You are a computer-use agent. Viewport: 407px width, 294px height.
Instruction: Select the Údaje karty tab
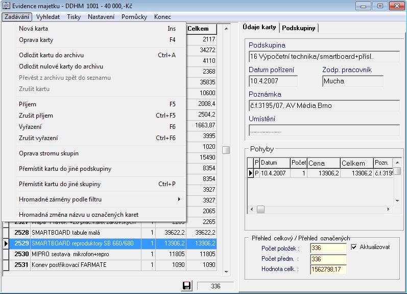pyautogui.click(x=259, y=27)
